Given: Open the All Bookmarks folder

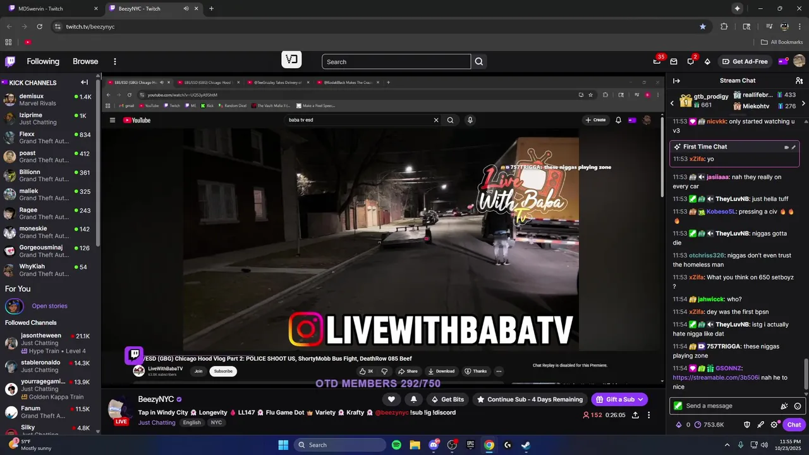Looking at the screenshot, I should tap(782, 42).
